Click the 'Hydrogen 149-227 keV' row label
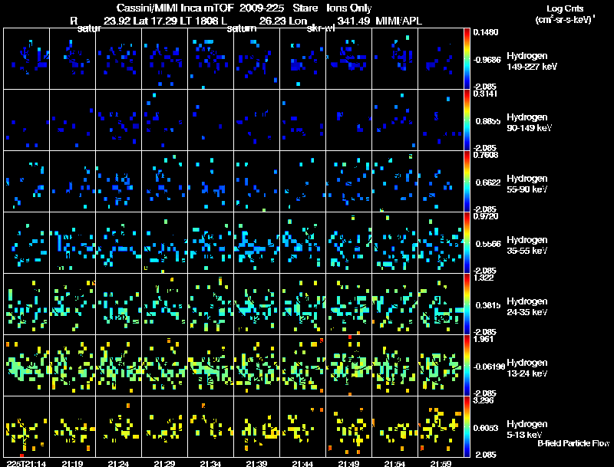 pos(532,61)
